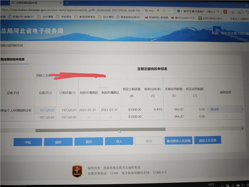249x187 pixels.
Task: Click the 取消 cancel button
Action: [149, 141]
